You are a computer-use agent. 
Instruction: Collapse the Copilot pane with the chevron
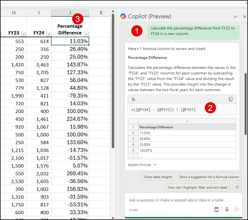(x=236, y=17)
